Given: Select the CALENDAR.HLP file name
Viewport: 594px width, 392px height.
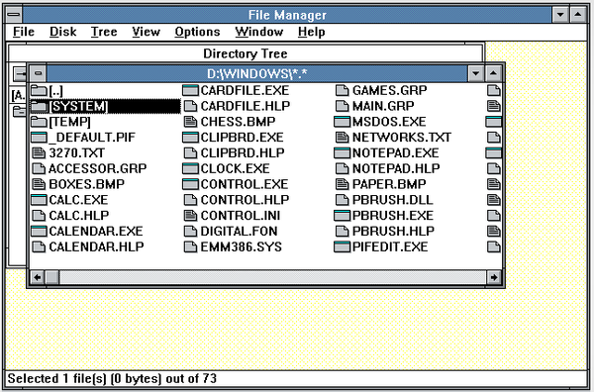Looking at the screenshot, I should (96, 246).
